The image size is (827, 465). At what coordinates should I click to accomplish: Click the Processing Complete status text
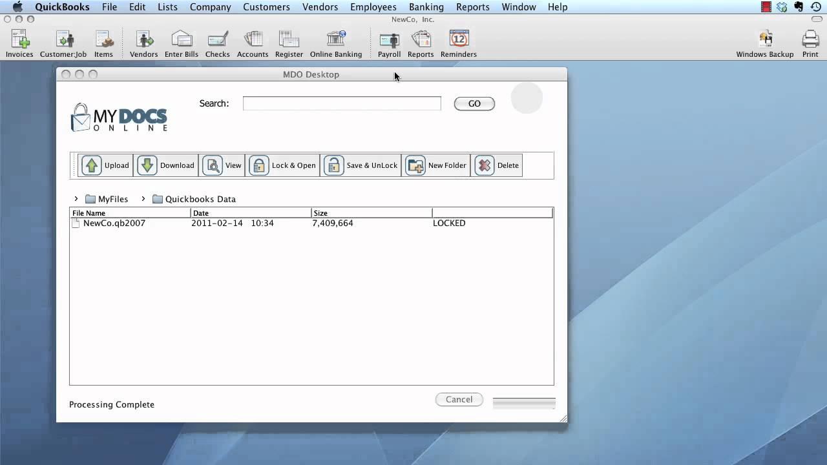point(112,405)
